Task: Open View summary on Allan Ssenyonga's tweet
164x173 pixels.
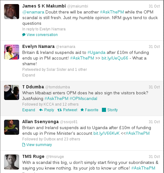Action: pos(39,145)
